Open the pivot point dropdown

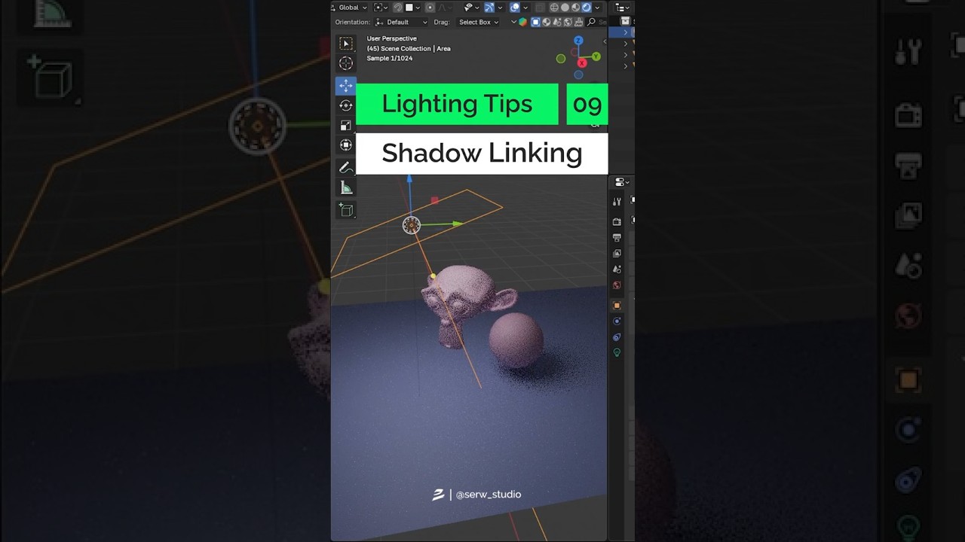coord(381,8)
